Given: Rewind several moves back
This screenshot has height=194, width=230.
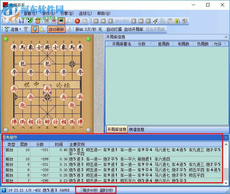Looking at the screenshot, I should pyautogui.click(x=103, y=21).
